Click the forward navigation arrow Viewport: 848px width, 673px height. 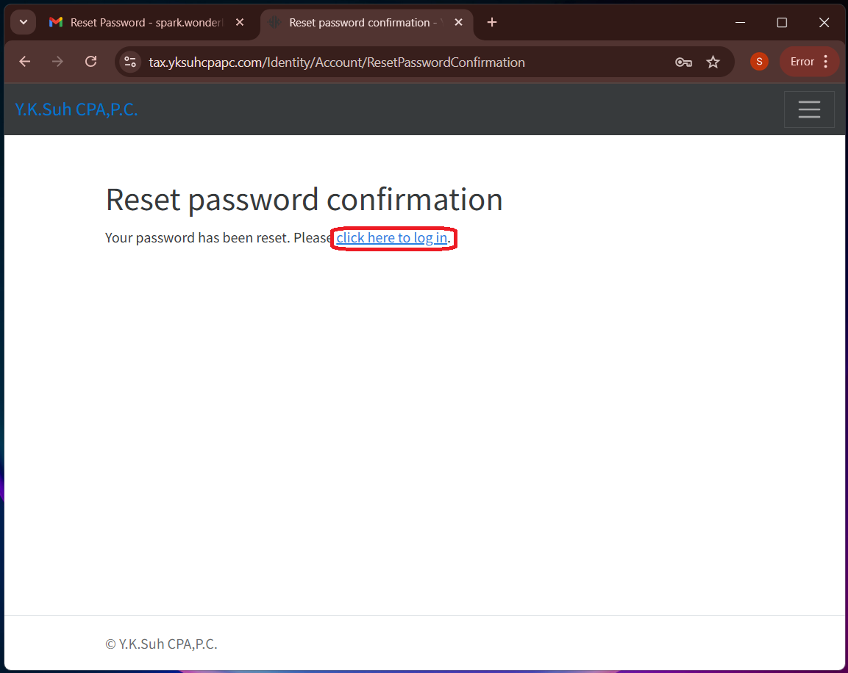57,62
